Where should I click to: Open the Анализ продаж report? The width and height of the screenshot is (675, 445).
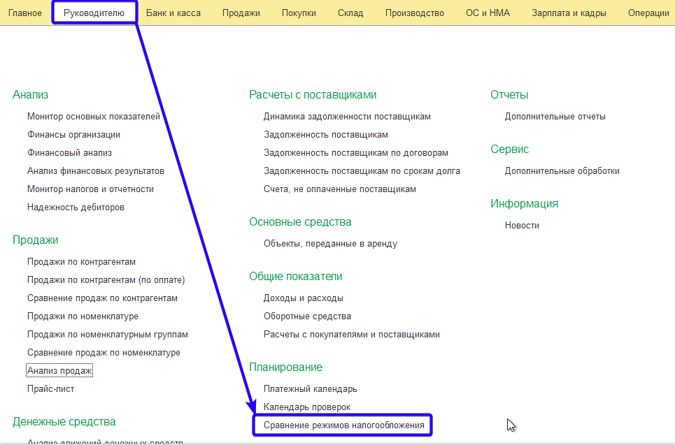[59, 371]
